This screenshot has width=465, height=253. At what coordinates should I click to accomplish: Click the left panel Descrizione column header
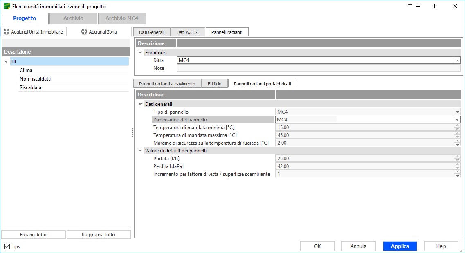[66, 51]
